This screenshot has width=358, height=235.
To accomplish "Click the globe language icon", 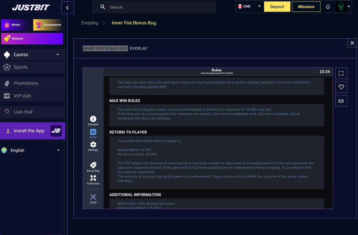I will (x=4, y=150).
